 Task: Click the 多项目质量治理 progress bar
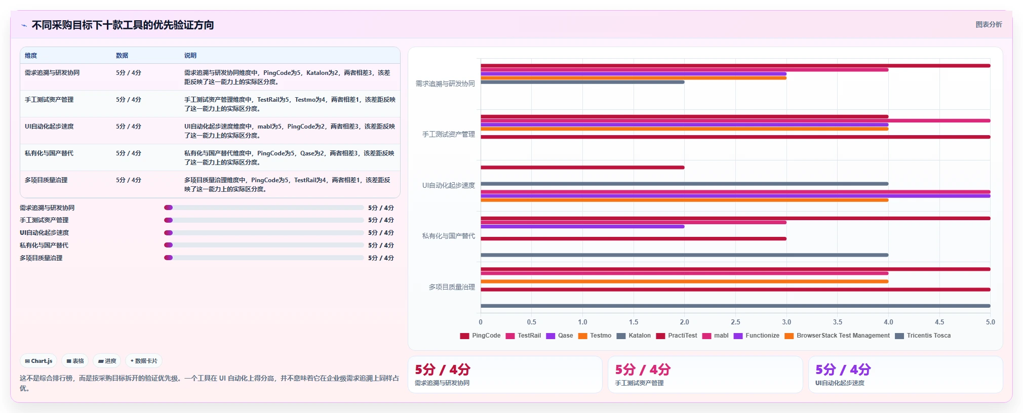[264, 258]
